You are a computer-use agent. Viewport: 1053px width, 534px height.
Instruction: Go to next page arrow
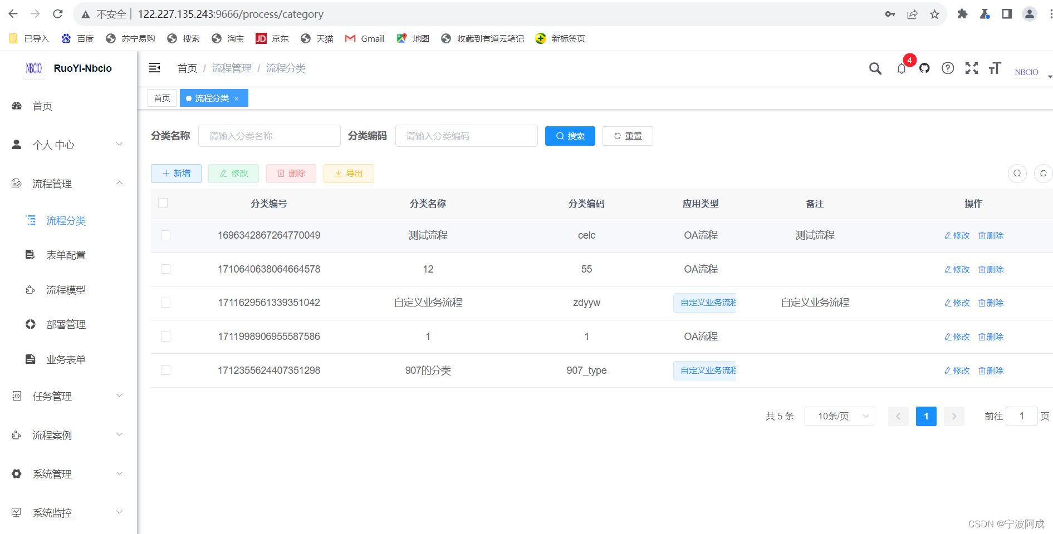click(x=954, y=416)
